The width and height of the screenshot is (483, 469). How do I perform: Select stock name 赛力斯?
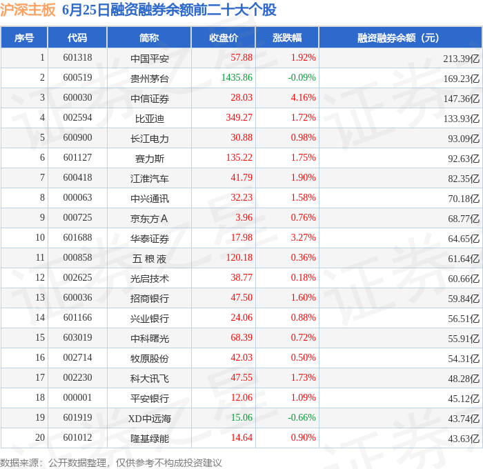point(150,159)
